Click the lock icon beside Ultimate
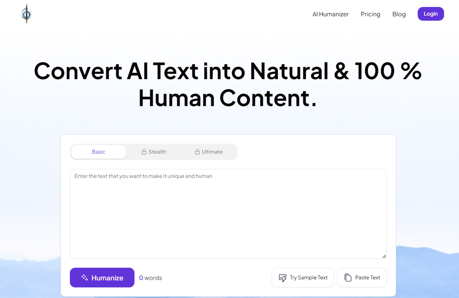The width and height of the screenshot is (459, 298). pyautogui.click(x=197, y=152)
